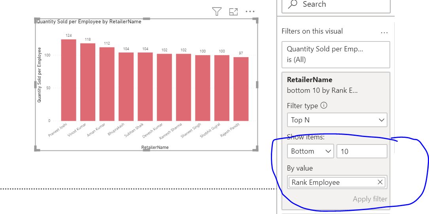Select the Vinod Kumar bar
The image size is (429, 214).
[88, 82]
